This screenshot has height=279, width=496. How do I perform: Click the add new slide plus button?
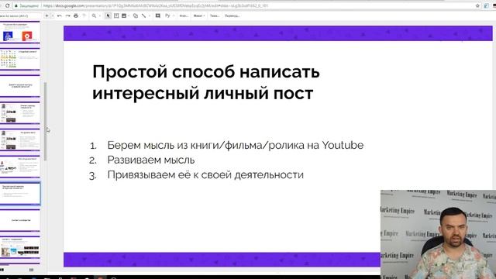[x=46, y=15]
